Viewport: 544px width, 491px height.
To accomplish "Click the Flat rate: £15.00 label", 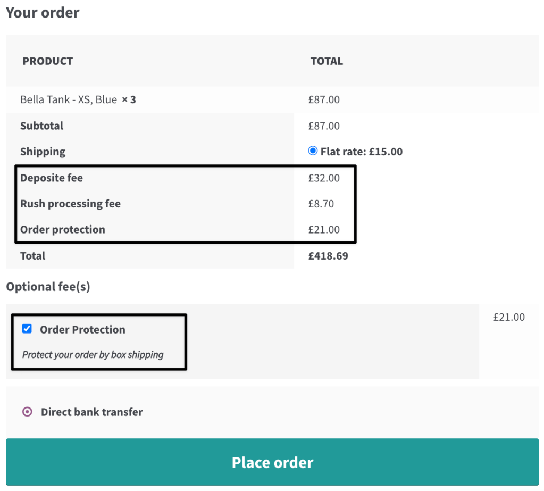I will 362,152.
